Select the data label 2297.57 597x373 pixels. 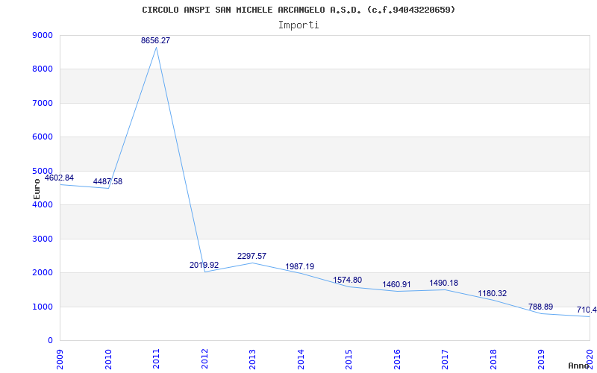point(251,256)
